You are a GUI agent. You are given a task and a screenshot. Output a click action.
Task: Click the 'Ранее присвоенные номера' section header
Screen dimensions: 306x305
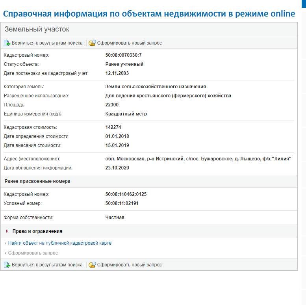37,181
